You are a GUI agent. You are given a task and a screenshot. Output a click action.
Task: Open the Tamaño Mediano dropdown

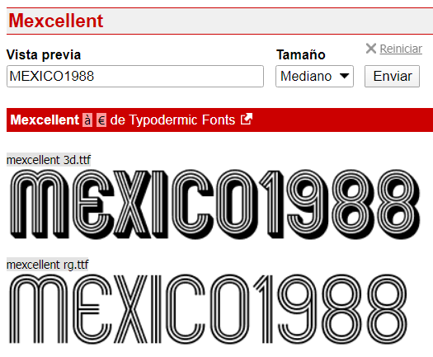(x=314, y=76)
